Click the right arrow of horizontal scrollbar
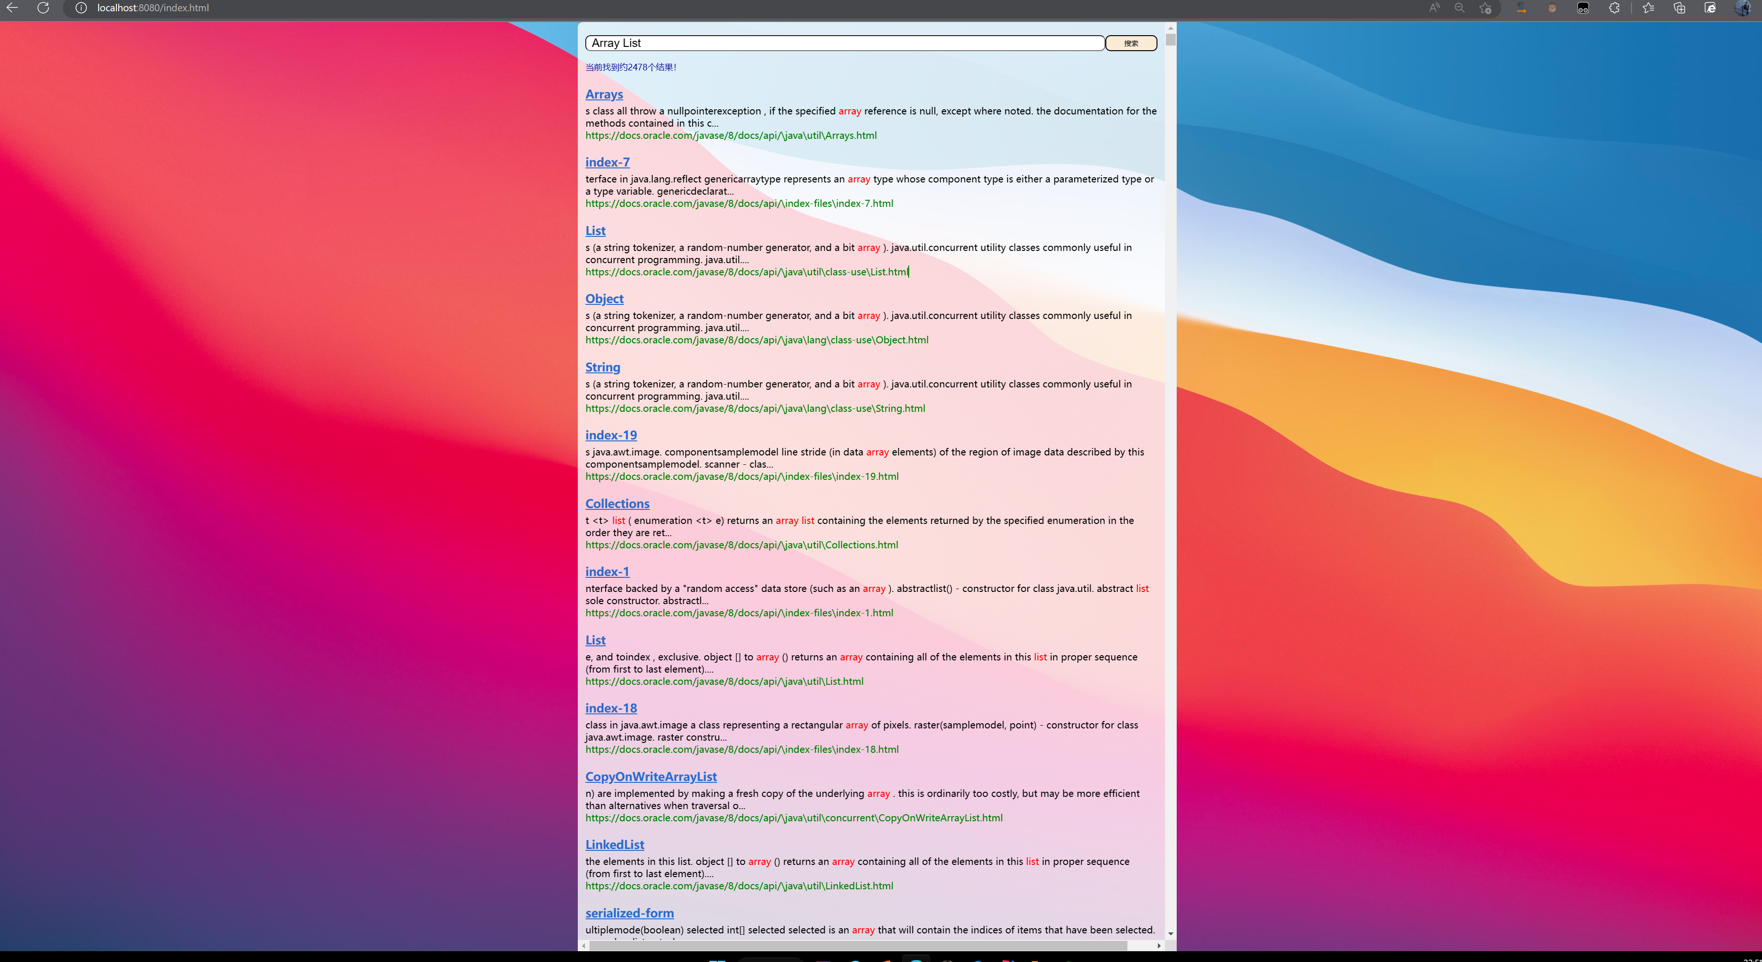The width and height of the screenshot is (1762, 962). point(1159,946)
